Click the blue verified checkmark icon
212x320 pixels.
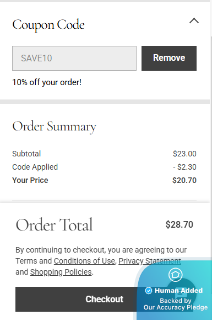tap(148, 290)
